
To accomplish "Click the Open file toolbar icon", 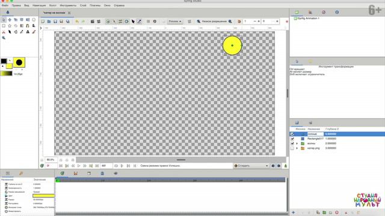I will (49, 22).
